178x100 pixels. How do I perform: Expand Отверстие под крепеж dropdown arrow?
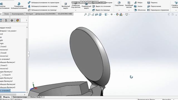point(76,10)
